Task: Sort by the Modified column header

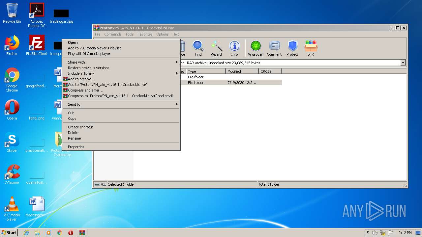Action: [242, 71]
